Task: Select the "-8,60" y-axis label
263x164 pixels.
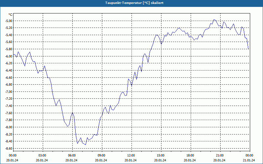Action: click(x=9, y=149)
